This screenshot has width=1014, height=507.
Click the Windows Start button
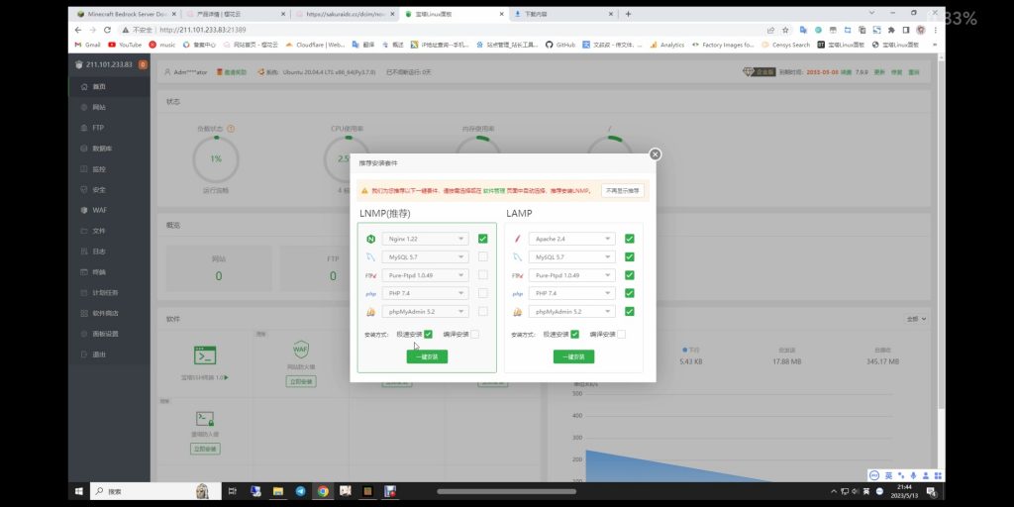[x=78, y=491]
